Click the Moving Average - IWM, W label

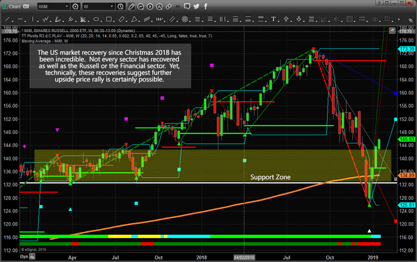(x=45, y=41)
